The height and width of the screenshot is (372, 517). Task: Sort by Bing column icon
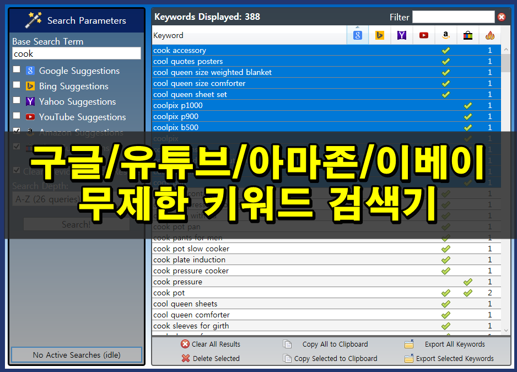coord(380,35)
